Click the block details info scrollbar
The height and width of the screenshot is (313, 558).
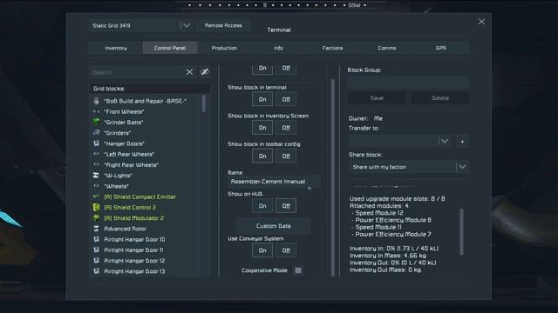click(x=461, y=231)
